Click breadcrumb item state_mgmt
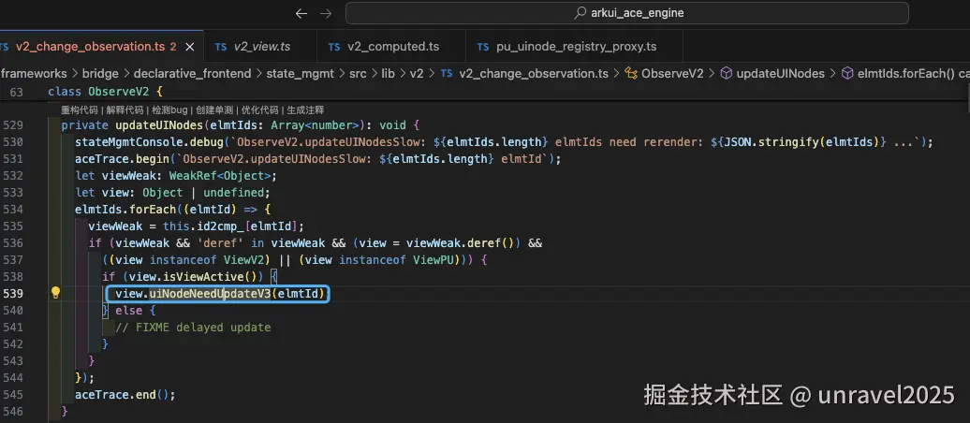The width and height of the screenshot is (970, 423). 300,74
